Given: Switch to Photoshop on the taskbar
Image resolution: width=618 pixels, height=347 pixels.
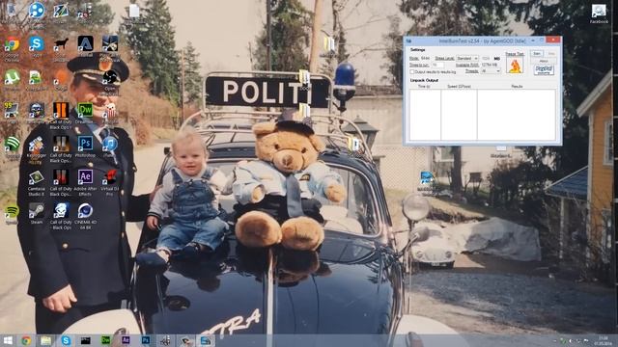Looking at the screenshot, I should coord(146,340).
